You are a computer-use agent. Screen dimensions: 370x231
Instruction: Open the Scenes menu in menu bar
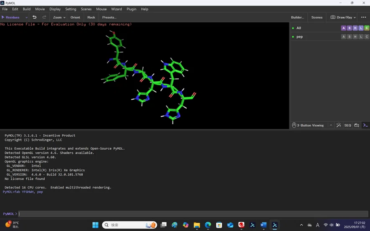(86, 9)
